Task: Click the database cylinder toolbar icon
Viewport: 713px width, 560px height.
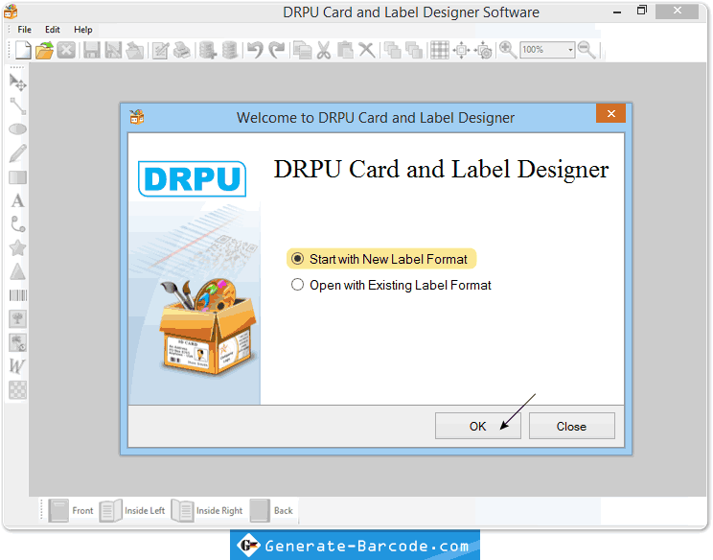Action: point(230,50)
